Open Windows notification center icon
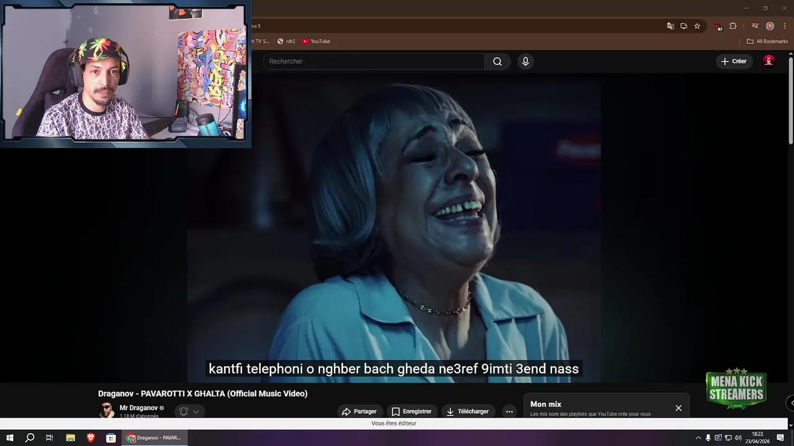 tap(780, 438)
